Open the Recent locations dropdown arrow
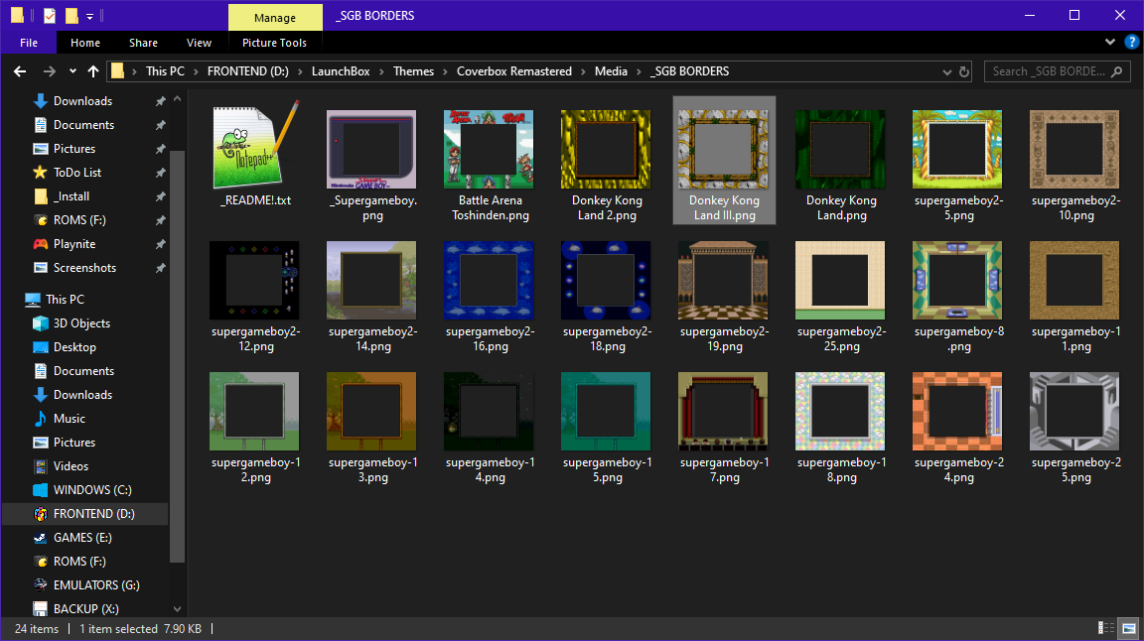The image size is (1144, 641). pos(72,71)
